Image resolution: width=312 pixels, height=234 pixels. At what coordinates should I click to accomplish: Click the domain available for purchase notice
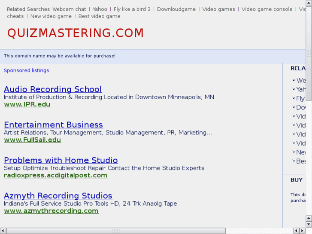coord(60,56)
